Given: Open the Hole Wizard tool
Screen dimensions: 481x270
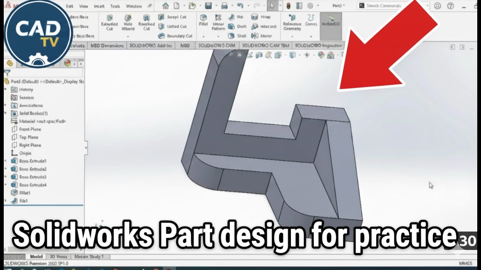Looking at the screenshot, I should pos(128,22).
